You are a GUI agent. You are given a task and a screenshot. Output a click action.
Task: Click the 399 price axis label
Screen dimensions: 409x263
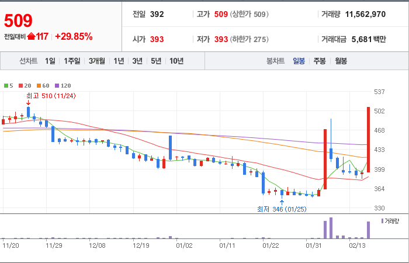pyautogui.click(x=379, y=169)
